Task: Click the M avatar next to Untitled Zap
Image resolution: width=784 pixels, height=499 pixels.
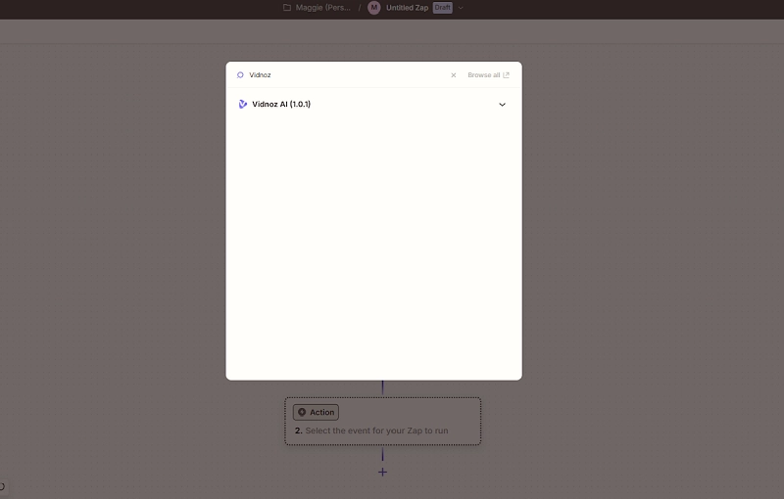Action: click(x=373, y=8)
